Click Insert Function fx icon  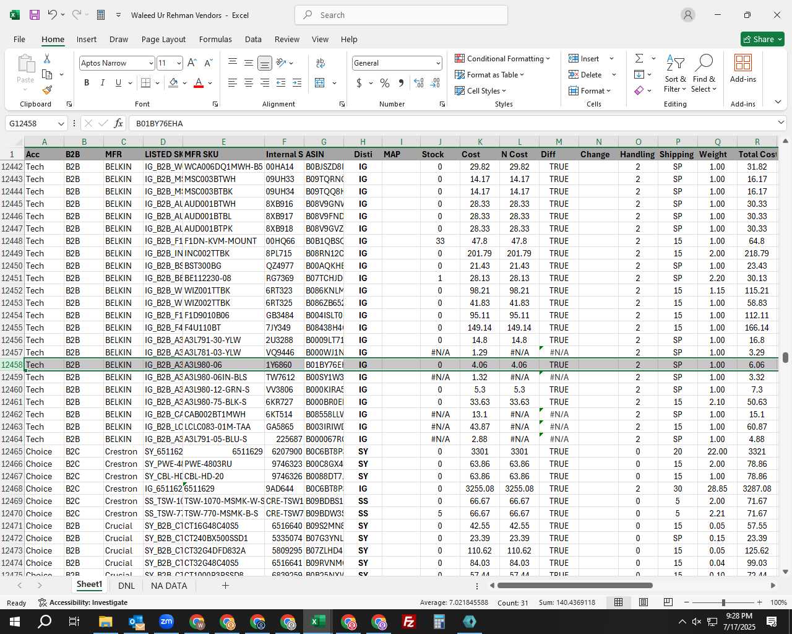click(118, 123)
